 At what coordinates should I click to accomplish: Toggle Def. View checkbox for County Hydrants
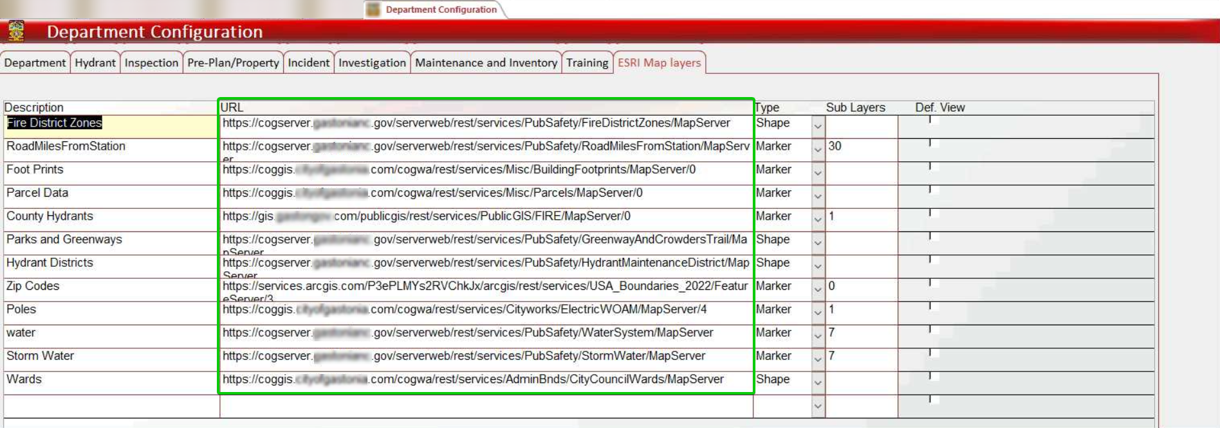(x=934, y=213)
